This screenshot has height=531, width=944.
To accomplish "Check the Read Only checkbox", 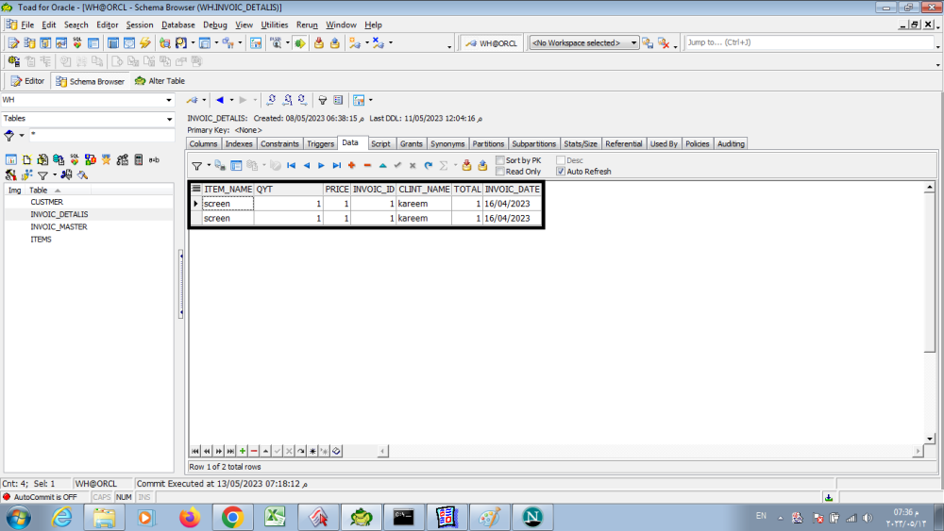I will point(501,172).
